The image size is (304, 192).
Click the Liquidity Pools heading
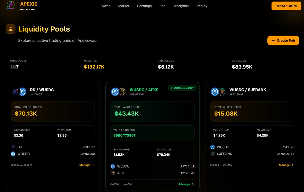pos(44,29)
